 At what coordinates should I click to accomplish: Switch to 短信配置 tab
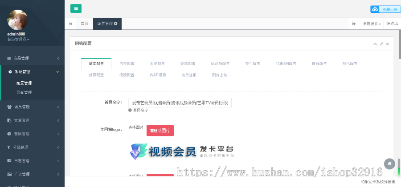(x=188, y=64)
